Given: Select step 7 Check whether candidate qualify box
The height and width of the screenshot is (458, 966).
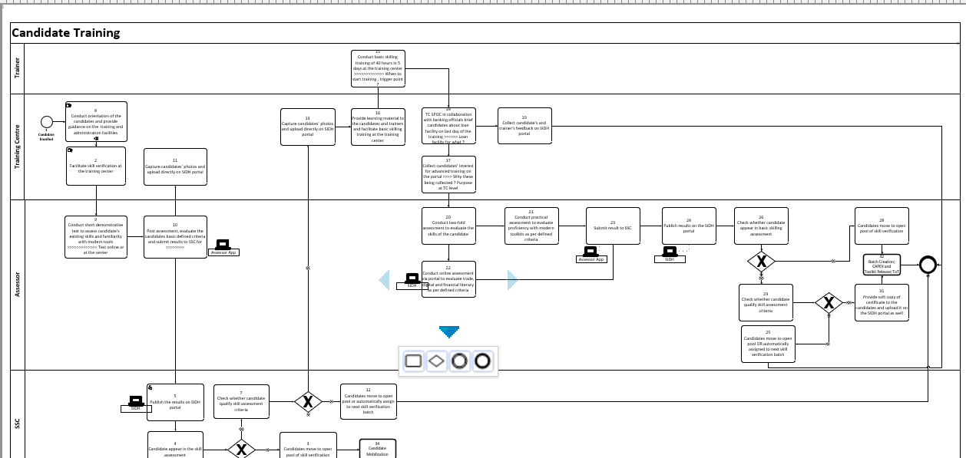Looking at the screenshot, I should tap(241, 401).
